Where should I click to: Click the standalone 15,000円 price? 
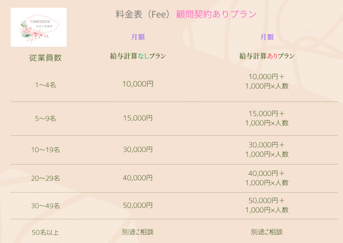click(x=138, y=118)
